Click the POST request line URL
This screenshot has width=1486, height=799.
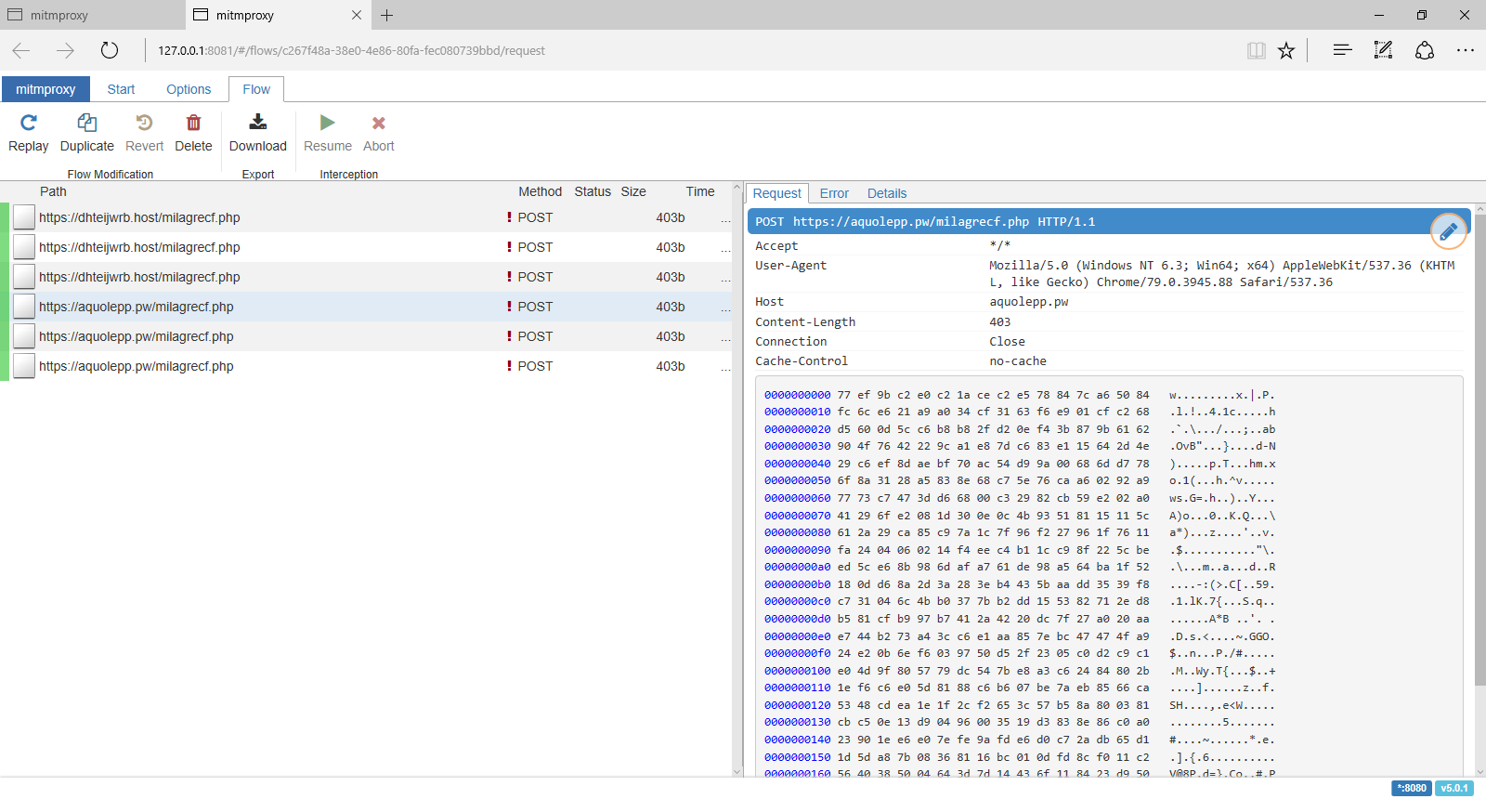click(911, 221)
